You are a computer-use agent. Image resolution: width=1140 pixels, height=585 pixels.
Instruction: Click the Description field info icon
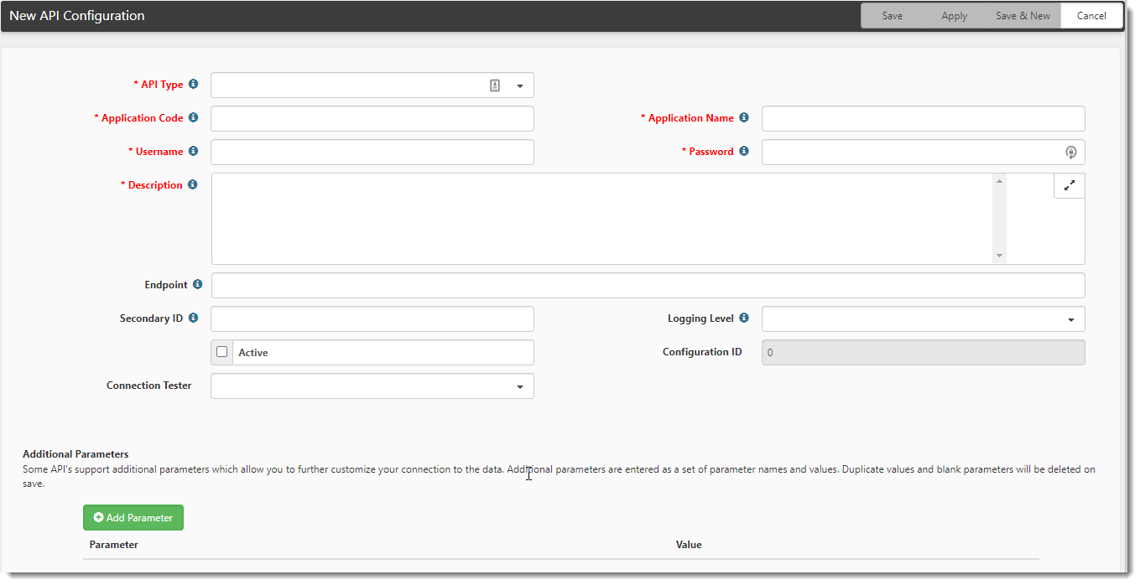point(193,185)
